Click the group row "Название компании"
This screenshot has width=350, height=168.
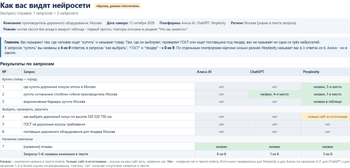tap(175, 139)
